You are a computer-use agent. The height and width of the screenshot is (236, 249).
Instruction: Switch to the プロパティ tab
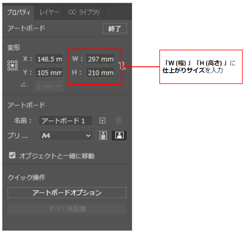tap(19, 12)
